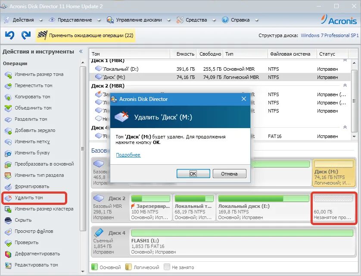This screenshot has width=361, height=276.
Task: Confirm deletion with OK button
Action: (193, 174)
